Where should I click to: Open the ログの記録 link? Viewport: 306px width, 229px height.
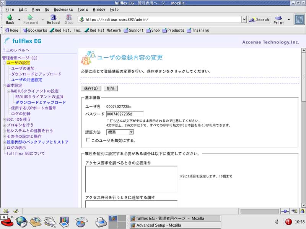click(21, 114)
